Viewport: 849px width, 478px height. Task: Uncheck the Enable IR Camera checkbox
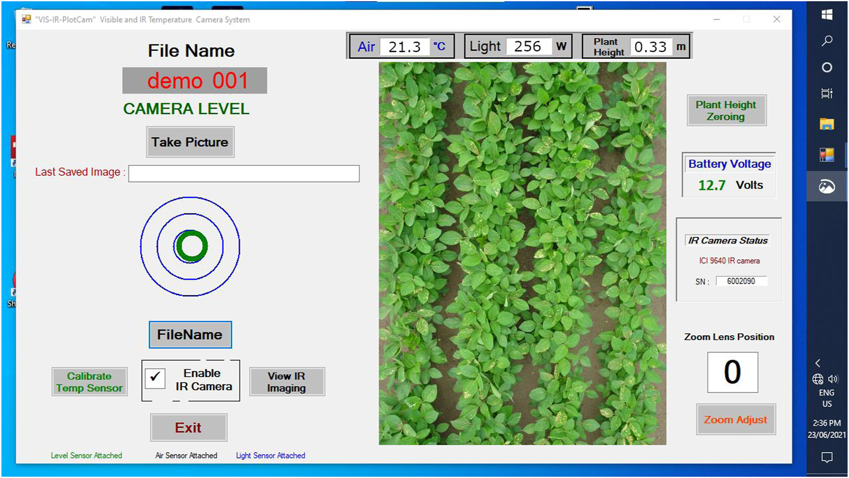point(155,378)
